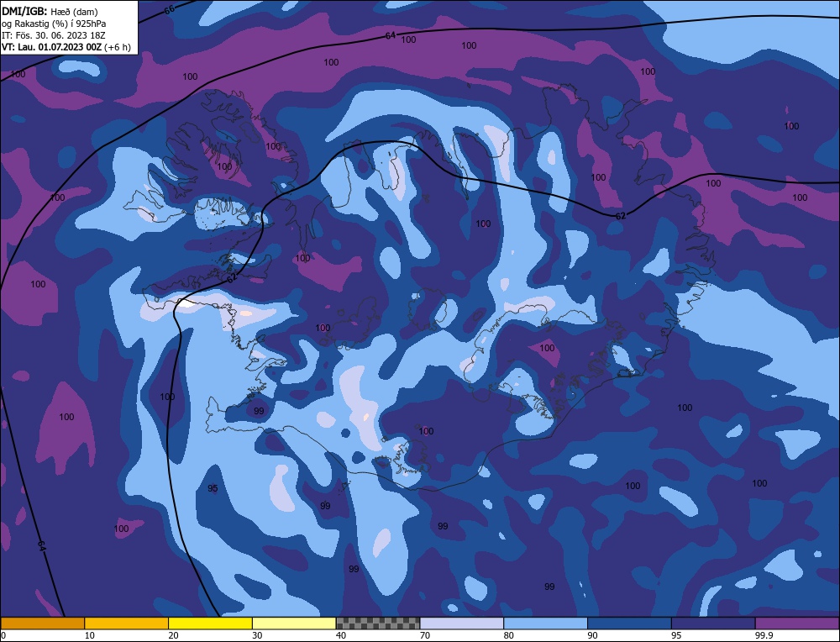Click the orange 10–20 legend swatch
840x642 pixels.
click(127, 623)
